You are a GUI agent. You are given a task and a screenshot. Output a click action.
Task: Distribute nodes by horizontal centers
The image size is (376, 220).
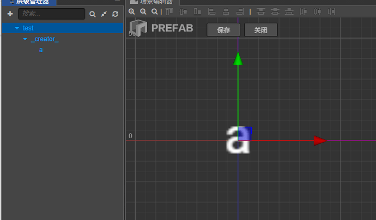[317, 11]
